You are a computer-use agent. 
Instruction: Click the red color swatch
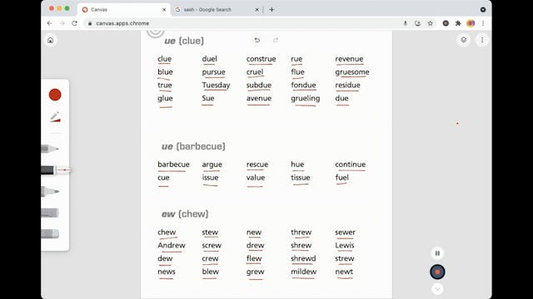tap(55, 95)
